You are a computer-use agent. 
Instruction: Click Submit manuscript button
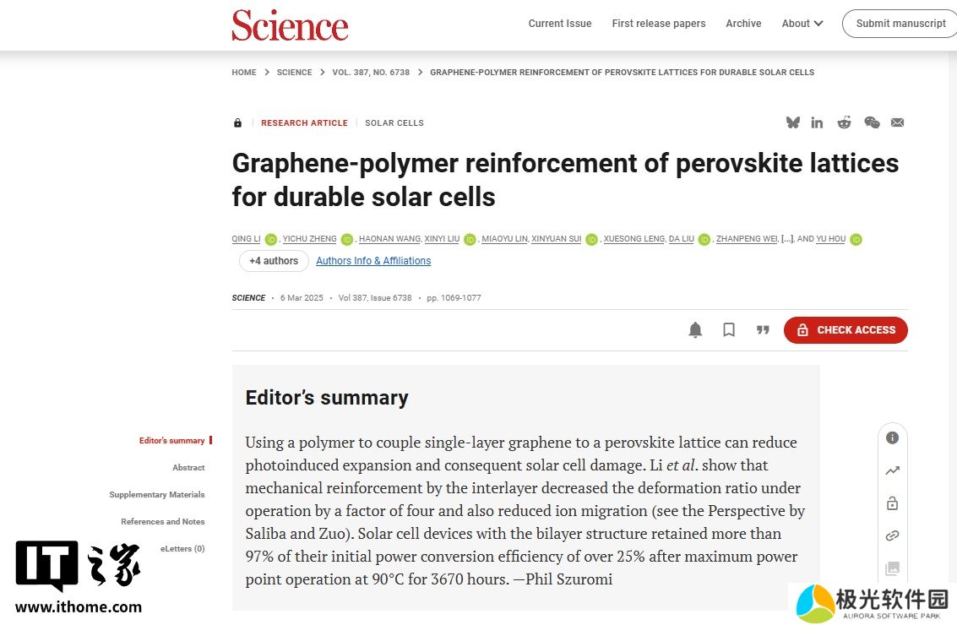click(900, 23)
